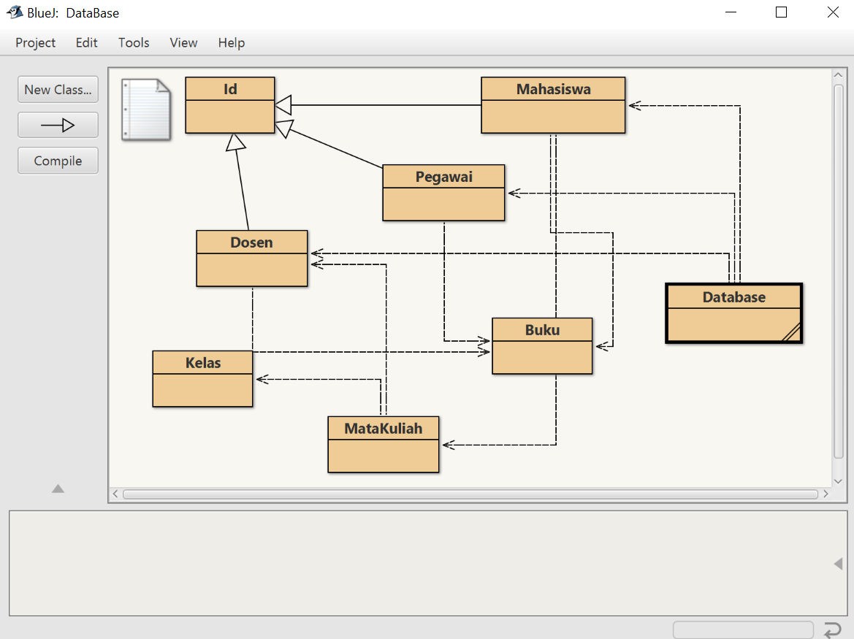Select the Kelas class box

202,379
